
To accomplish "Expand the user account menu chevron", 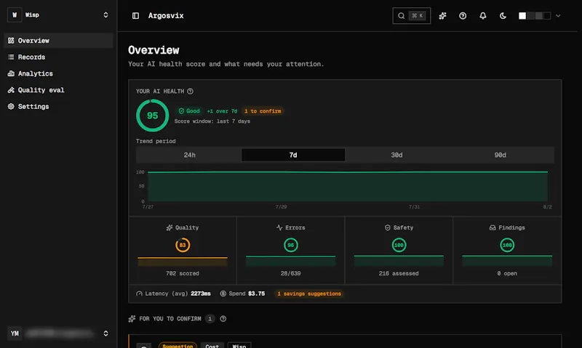I will [105, 333].
